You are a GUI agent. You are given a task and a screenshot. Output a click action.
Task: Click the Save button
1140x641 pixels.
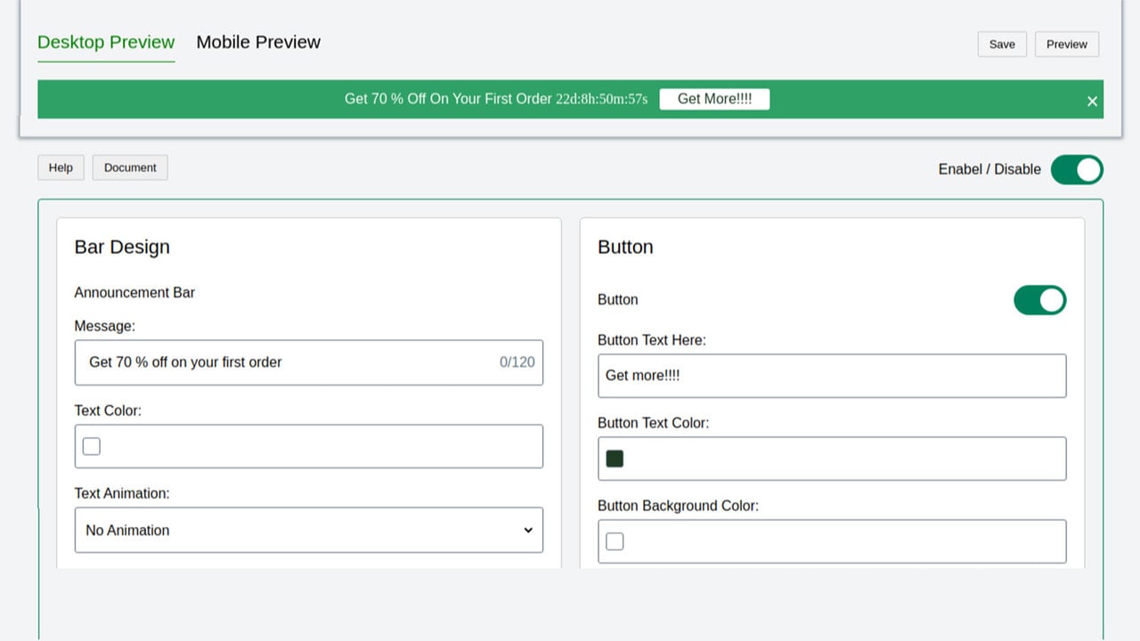pos(1002,45)
